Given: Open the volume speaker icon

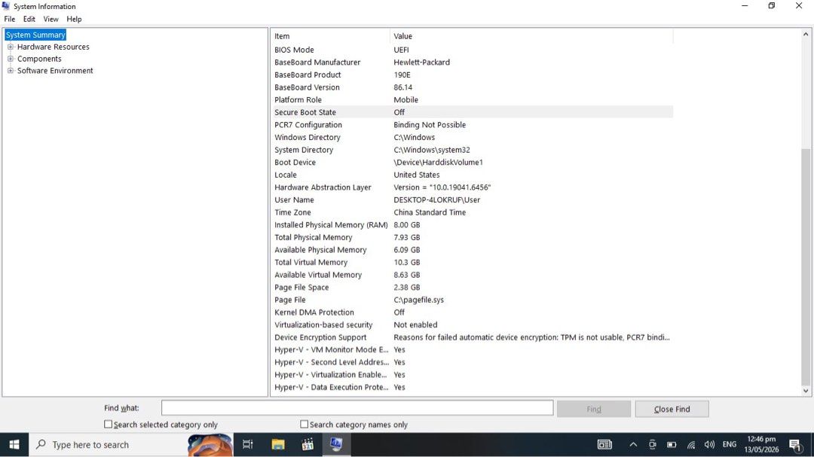Looking at the screenshot, I should click(x=710, y=444).
